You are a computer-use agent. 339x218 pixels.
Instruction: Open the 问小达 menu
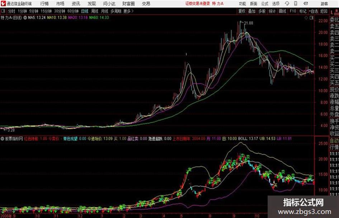pyautogui.click(x=109, y=4)
